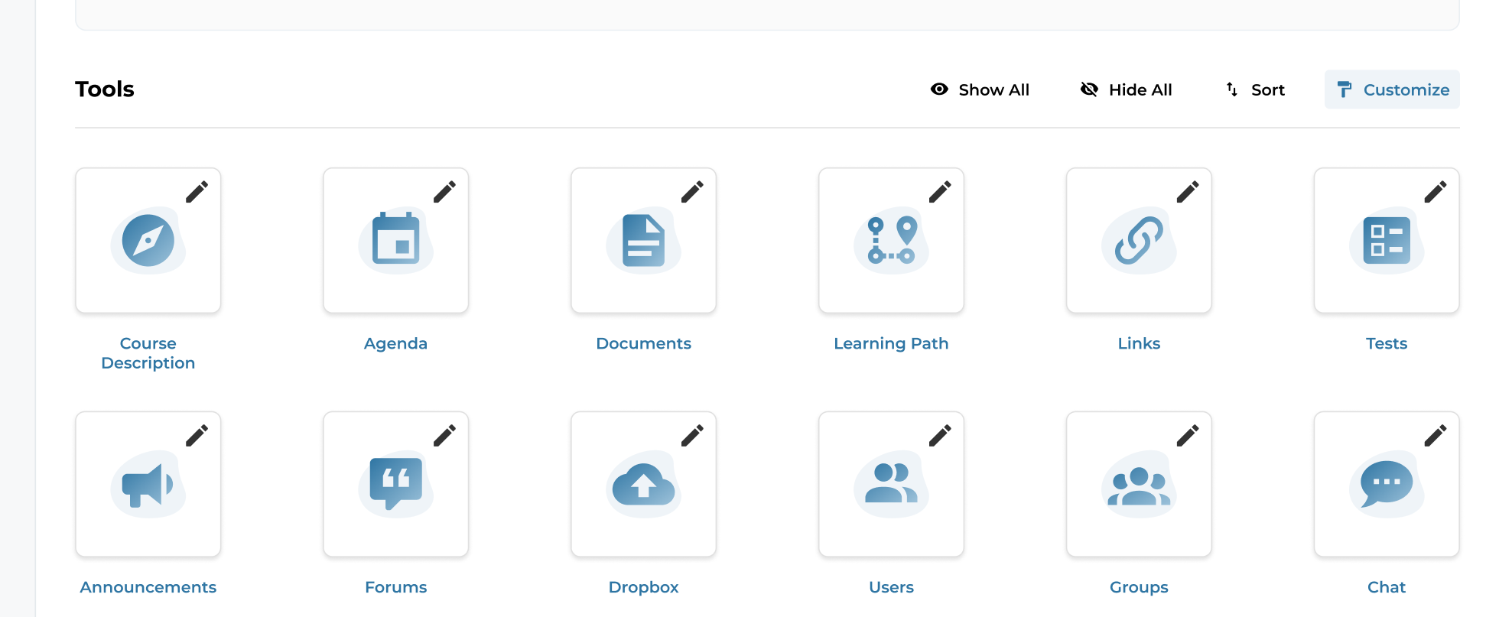This screenshot has width=1486, height=617.
Task: Open the Chat tool
Action: [1387, 484]
